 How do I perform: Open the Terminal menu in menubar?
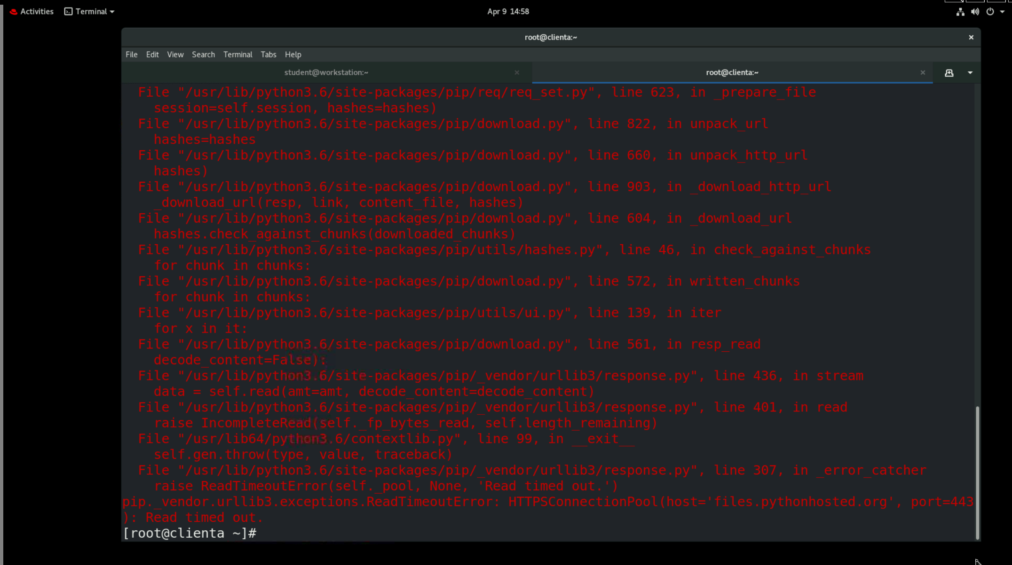(237, 54)
